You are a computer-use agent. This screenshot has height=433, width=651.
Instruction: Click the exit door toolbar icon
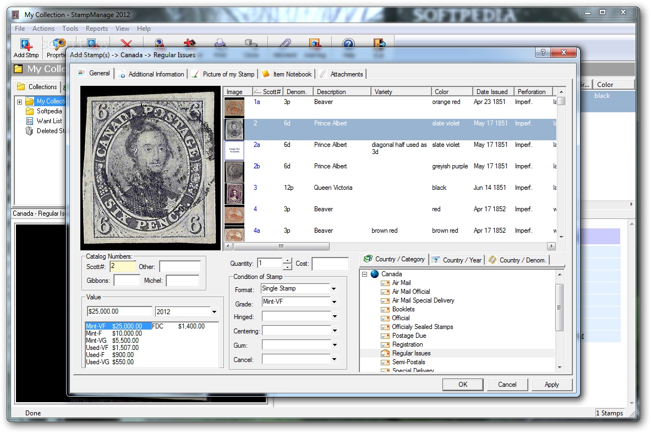click(x=380, y=43)
